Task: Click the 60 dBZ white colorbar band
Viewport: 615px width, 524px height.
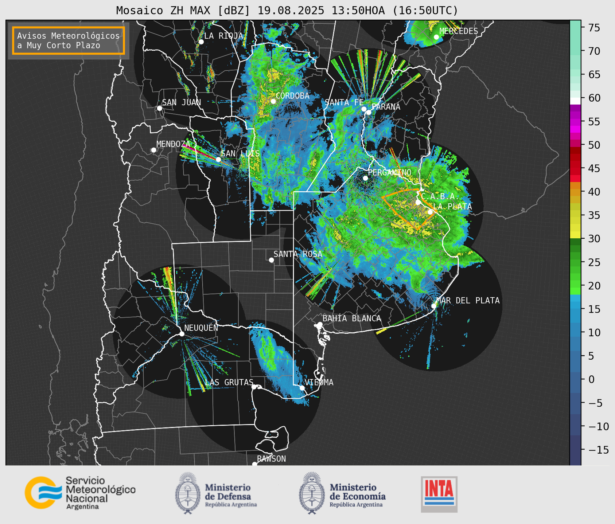Action: (575, 101)
